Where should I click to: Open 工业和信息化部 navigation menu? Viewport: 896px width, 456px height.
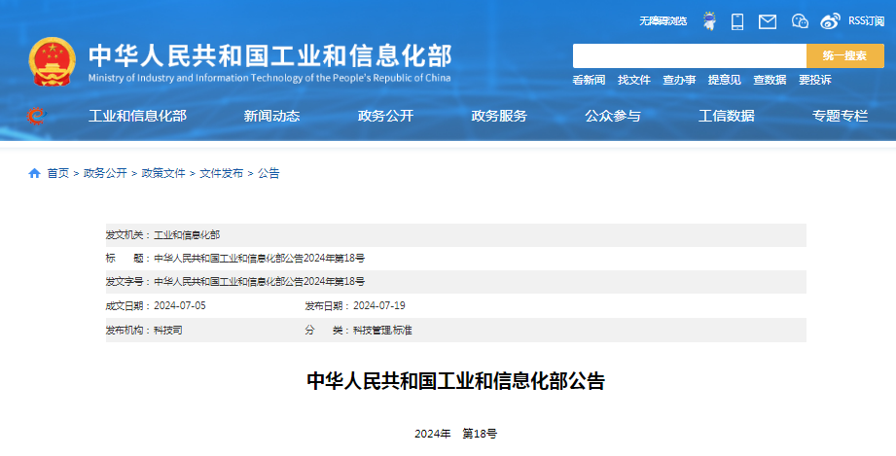coord(137,116)
